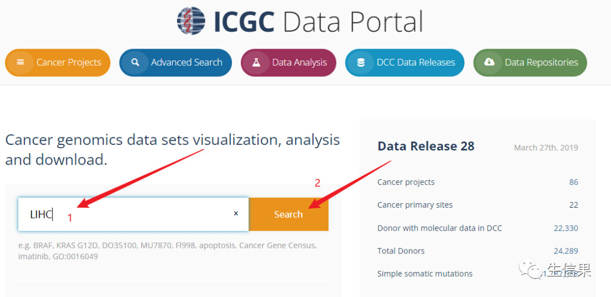The image size is (611, 297).
Task: Open the Cancer primary sites count 22
Action: tap(573, 205)
